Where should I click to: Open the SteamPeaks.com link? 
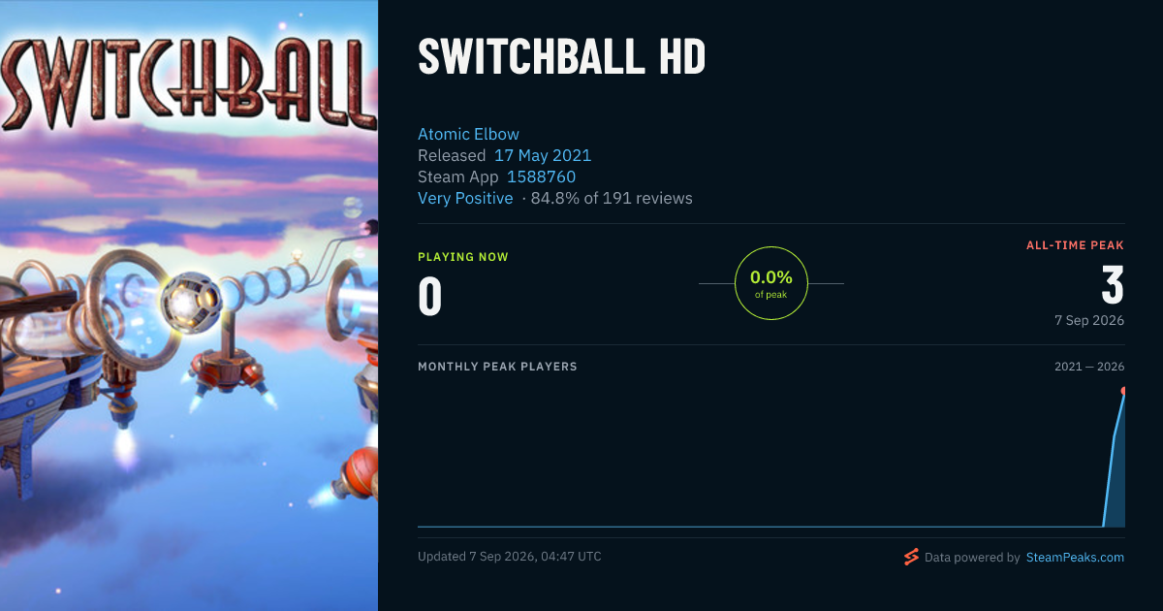pos(1075,558)
